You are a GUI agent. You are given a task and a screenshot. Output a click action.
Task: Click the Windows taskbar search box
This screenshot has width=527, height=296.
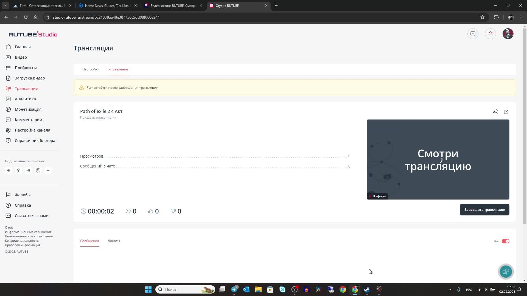point(185,289)
